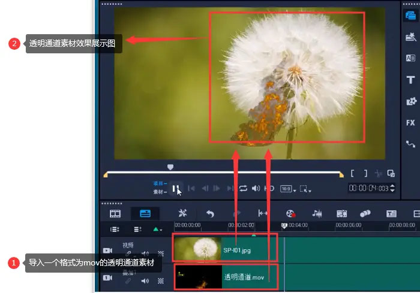The image size is (420, 293).
Task: Select the 透明通道.mov clip thumbnail
Action: pos(198,277)
